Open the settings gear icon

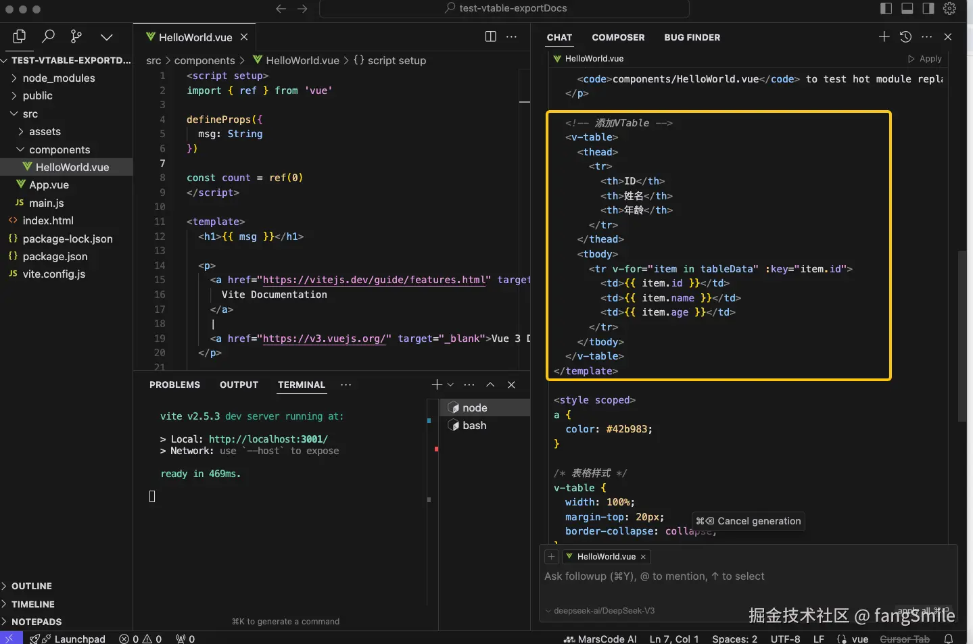coord(949,8)
